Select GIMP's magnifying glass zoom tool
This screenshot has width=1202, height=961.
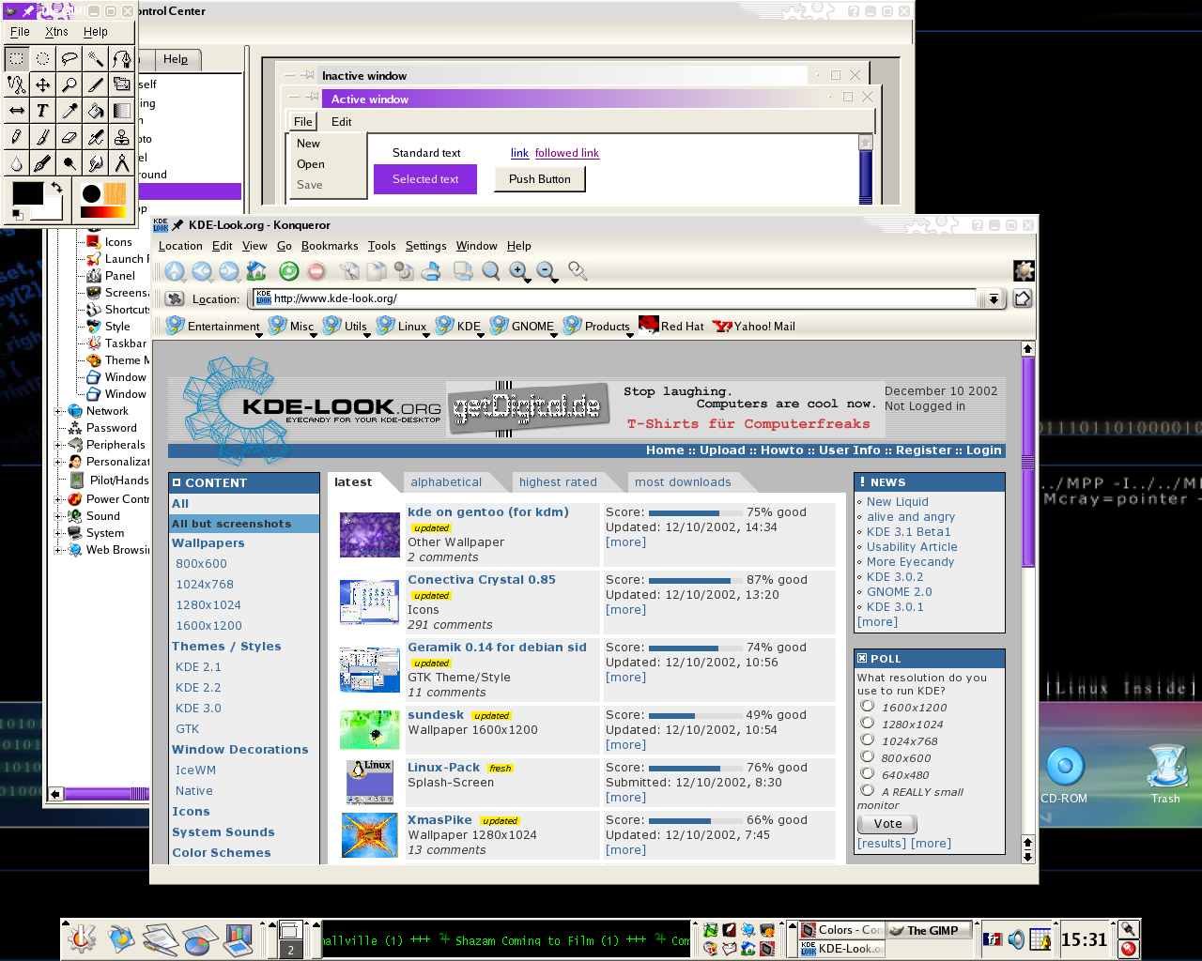tap(69, 84)
